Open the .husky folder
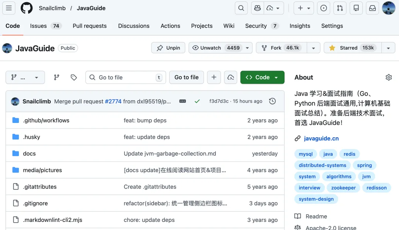Image resolution: width=399 pixels, height=230 pixels. (x=31, y=137)
